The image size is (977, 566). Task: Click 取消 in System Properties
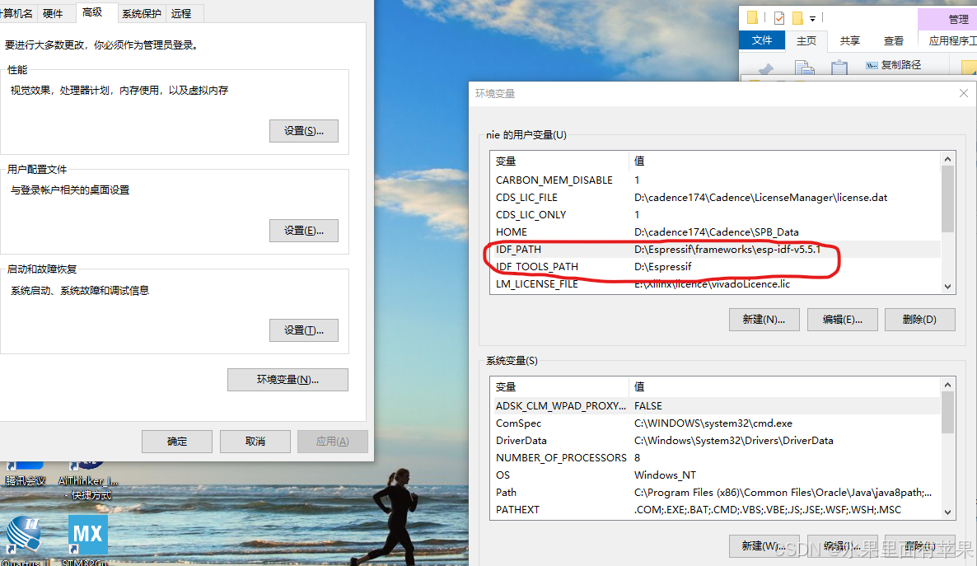coord(255,442)
